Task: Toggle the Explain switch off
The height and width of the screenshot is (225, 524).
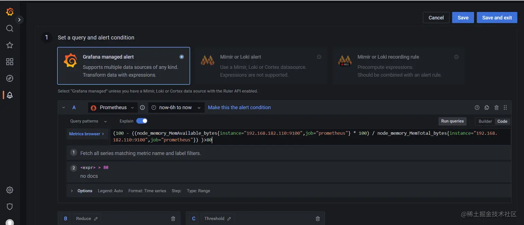Action: click(142, 121)
